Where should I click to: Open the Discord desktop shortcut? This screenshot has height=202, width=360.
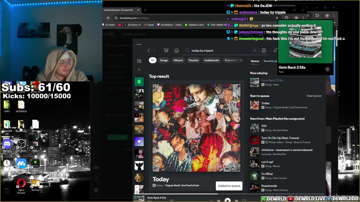pyautogui.click(x=7, y=146)
